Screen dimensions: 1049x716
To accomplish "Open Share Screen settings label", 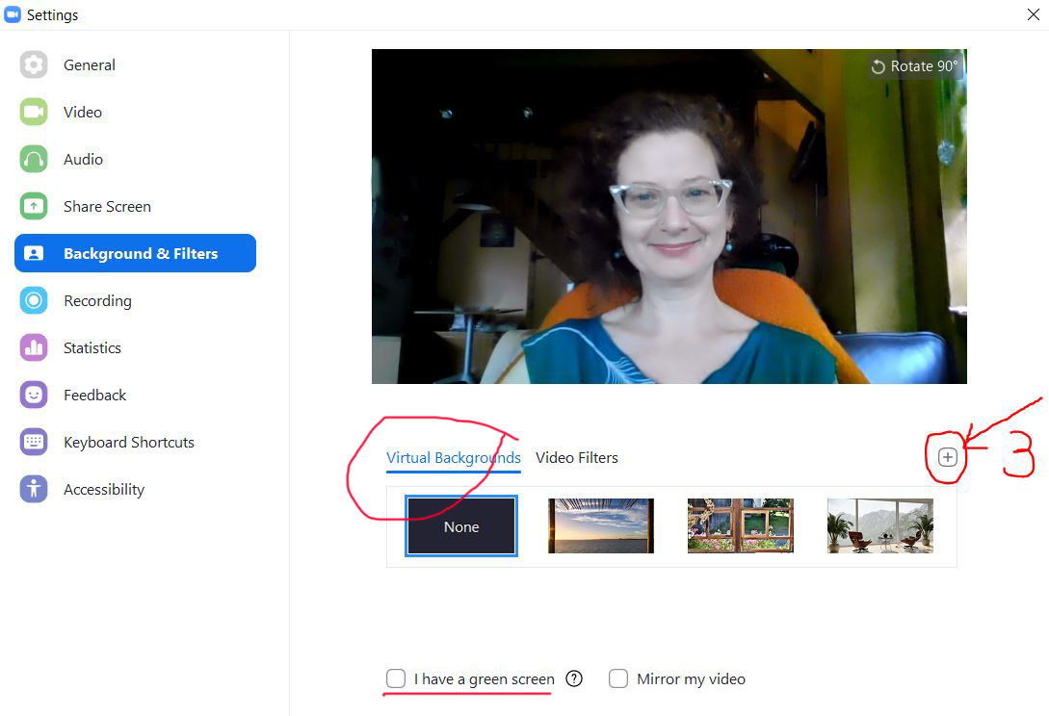I will [107, 207].
